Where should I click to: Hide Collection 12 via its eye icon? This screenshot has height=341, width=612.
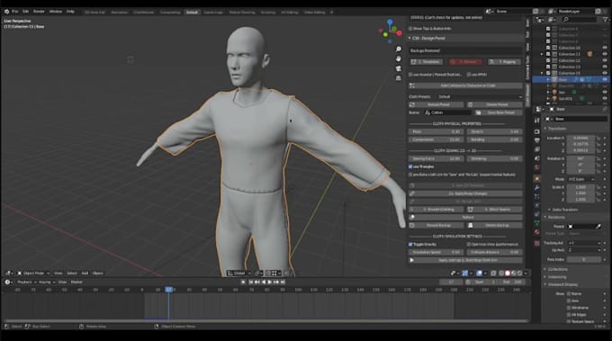click(x=605, y=60)
